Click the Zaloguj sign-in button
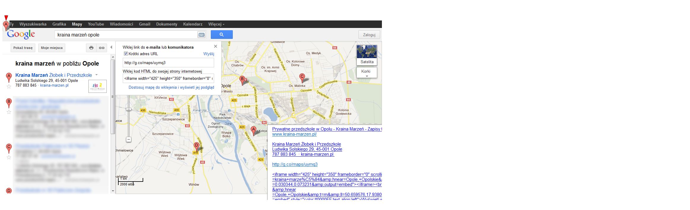The width and height of the screenshot is (690, 210). (369, 35)
